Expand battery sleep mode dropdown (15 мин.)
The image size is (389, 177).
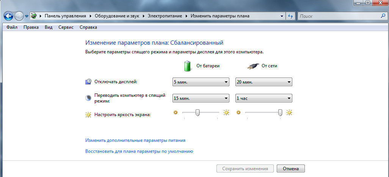coord(201,98)
